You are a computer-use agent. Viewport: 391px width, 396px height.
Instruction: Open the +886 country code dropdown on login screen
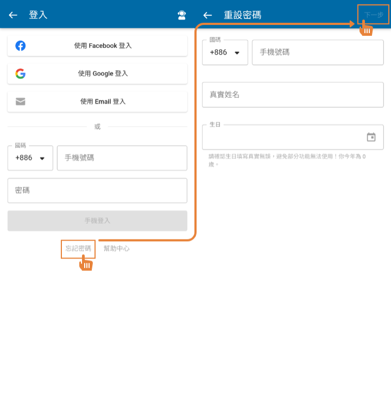(30, 158)
